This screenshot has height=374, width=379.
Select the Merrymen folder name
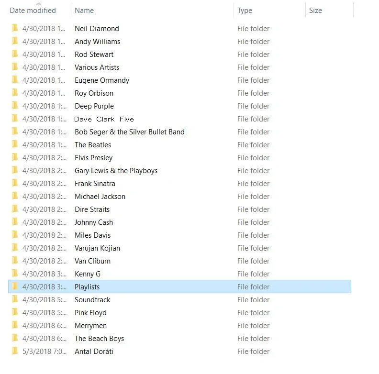[x=90, y=326]
